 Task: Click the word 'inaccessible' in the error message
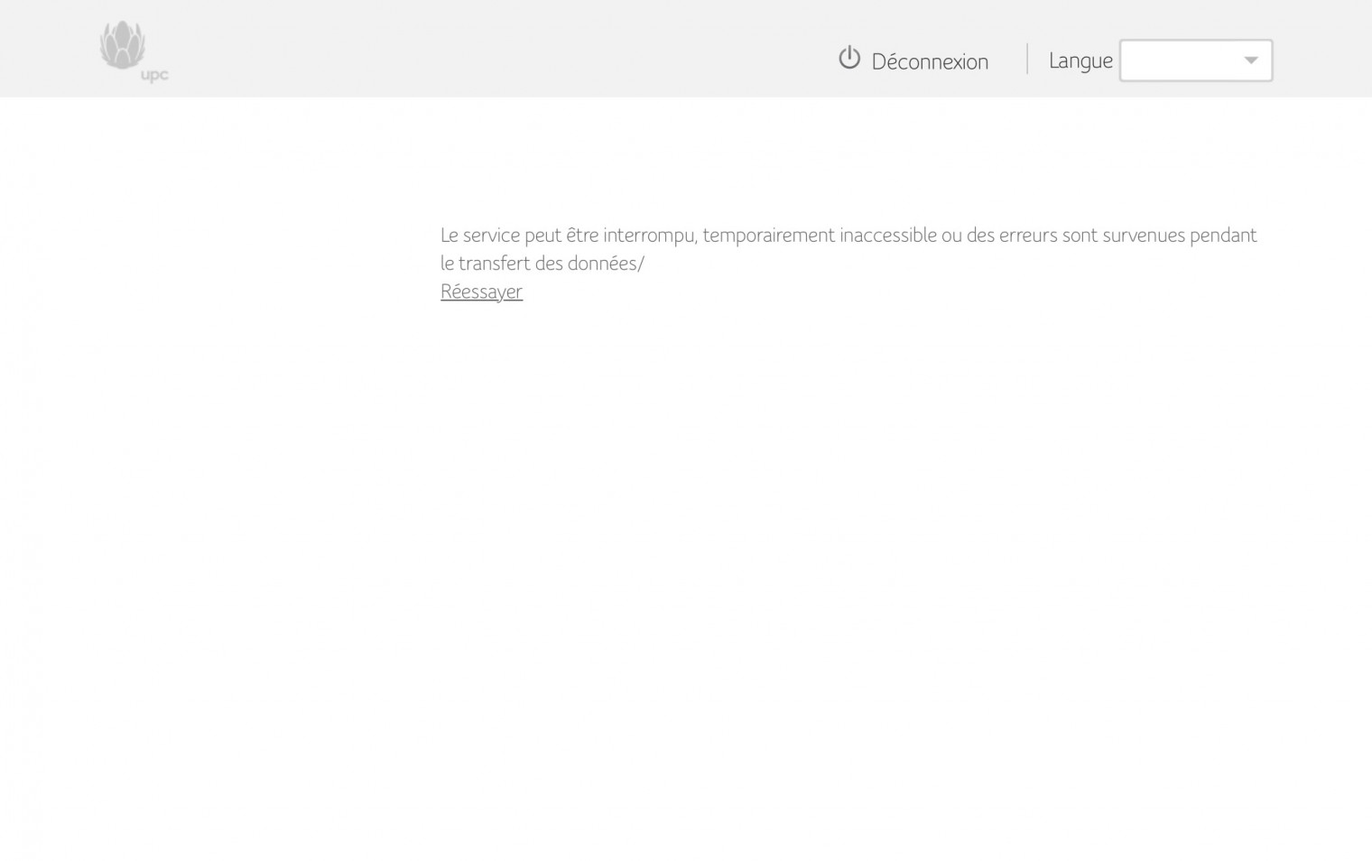(x=887, y=236)
